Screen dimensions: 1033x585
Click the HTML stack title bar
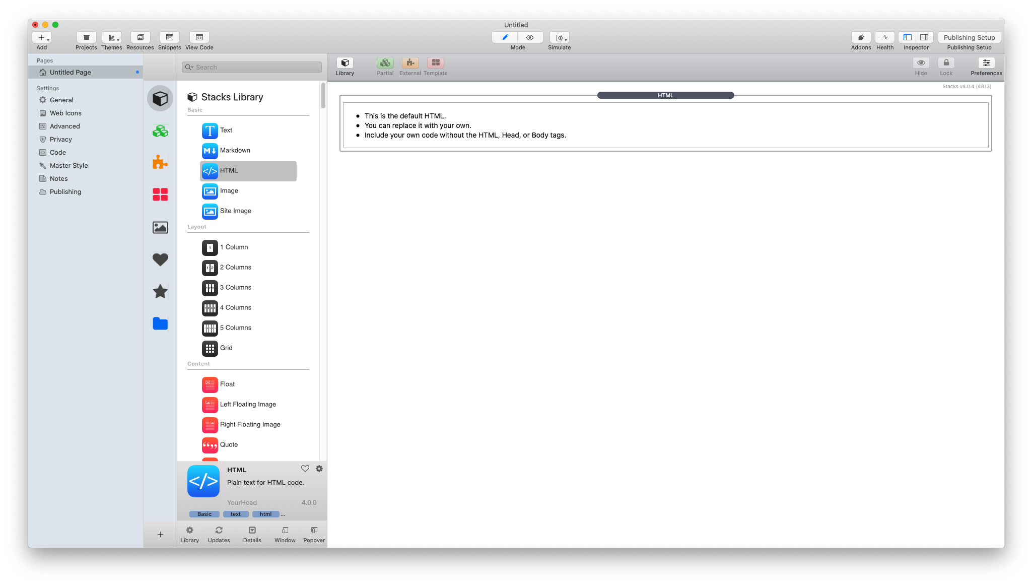coord(665,95)
